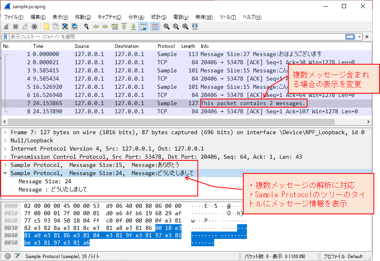Click the display filter bookmark icon
Screen dimensions: 380x261
point(5,37)
